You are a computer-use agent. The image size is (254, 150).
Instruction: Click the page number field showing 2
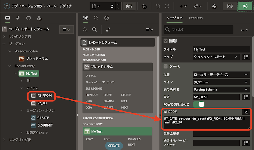coord(108,6)
